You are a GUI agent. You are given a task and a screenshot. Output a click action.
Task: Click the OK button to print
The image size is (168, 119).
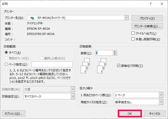[130, 113]
